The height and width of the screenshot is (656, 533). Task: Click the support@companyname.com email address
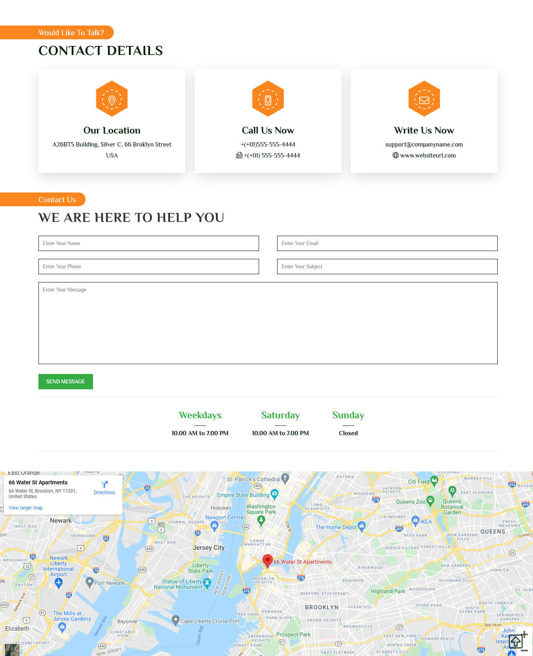click(x=424, y=145)
